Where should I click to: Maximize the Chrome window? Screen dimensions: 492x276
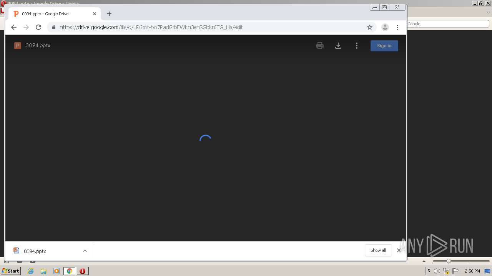point(384,7)
